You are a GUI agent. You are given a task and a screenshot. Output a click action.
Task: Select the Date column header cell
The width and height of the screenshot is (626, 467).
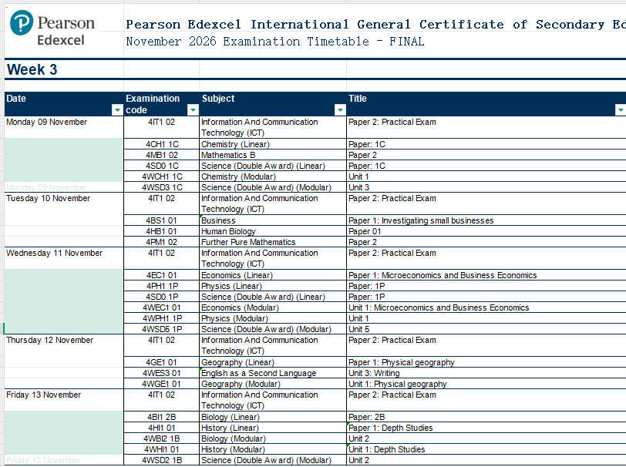(64, 104)
